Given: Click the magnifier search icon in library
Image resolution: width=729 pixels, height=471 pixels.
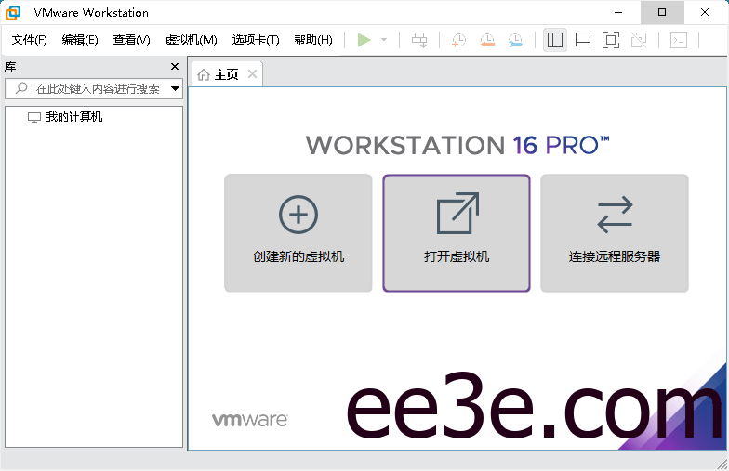Looking at the screenshot, I should coord(20,88).
